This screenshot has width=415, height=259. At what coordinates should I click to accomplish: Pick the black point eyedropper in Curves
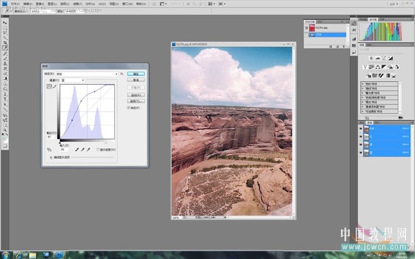(76, 149)
